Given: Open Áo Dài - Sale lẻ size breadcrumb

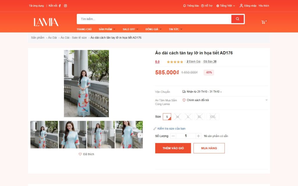Looking at the screenshot, I should tap(74, 37).
